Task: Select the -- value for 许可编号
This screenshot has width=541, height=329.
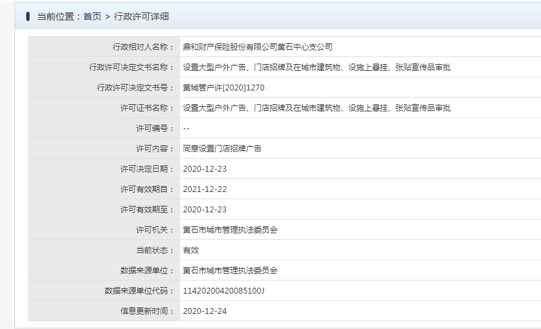Action: click(x=186, y=128)
